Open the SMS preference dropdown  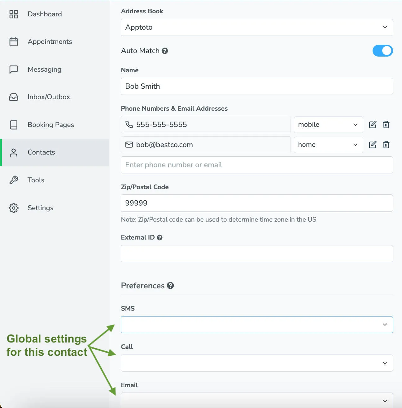(x=256, y=325)
